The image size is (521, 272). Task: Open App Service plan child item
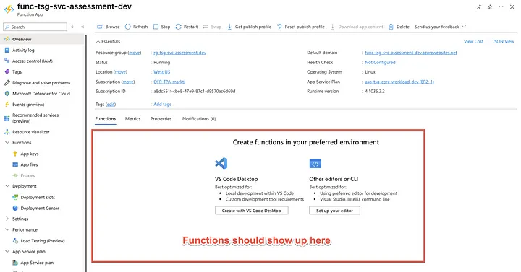click(x=37, y=263)
